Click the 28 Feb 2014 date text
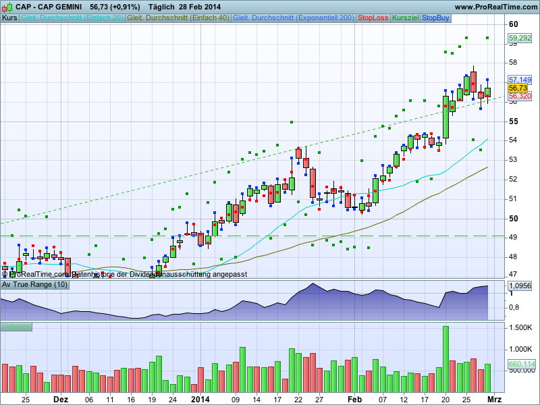Viewport: 540px width, 405px height. (200, 7)
